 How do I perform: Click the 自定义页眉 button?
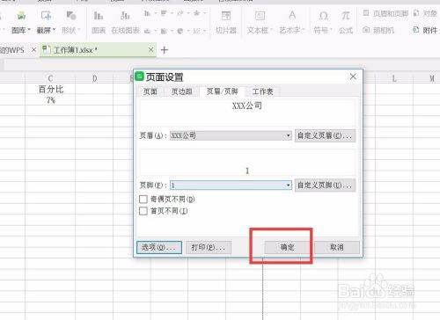325,135
